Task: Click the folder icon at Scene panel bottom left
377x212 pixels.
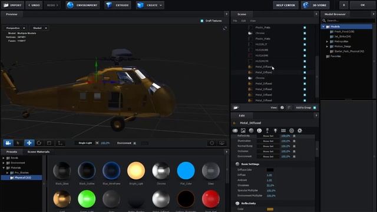Action: 236,108
